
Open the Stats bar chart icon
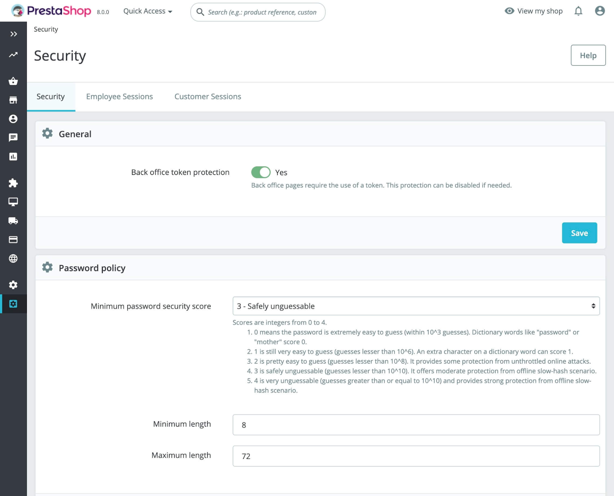13,156
